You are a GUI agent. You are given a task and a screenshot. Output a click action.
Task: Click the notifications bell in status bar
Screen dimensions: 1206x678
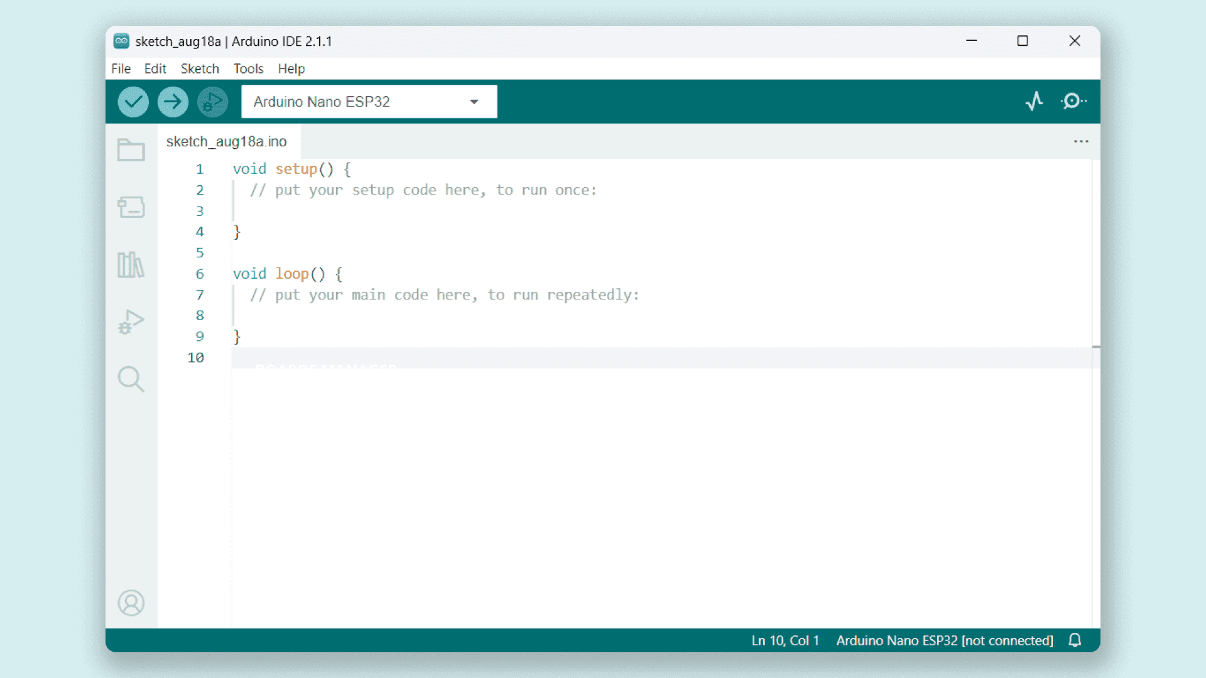coord(1075,640)
